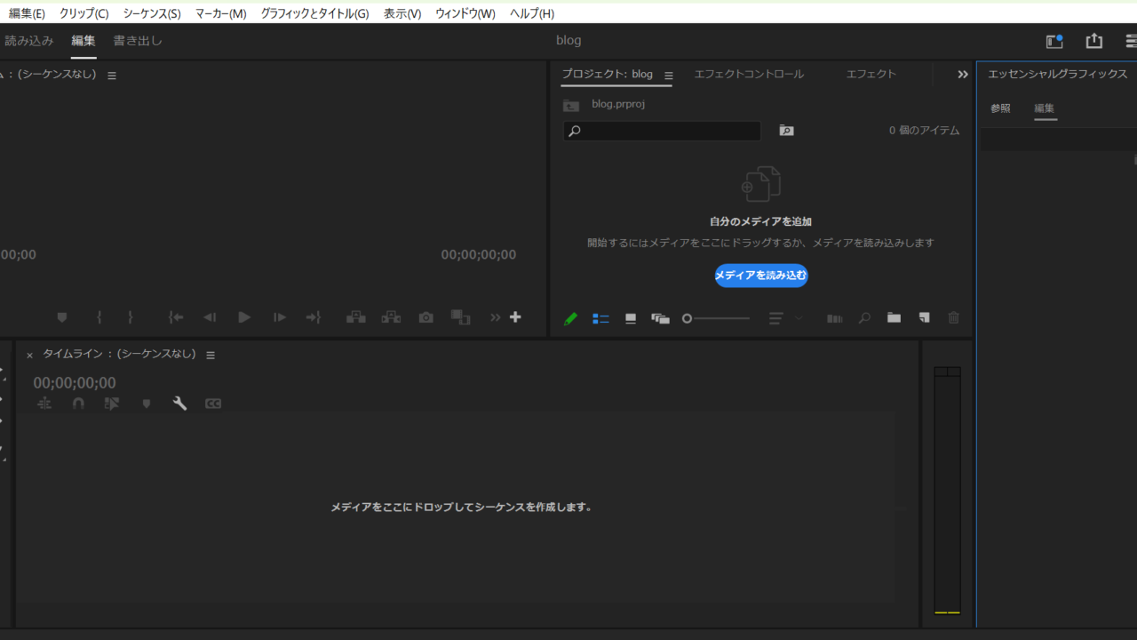Screen dimensions: 1137x640
Task: Expand Program monitor transport overflow chevrons
Action: tap(496, 317)
